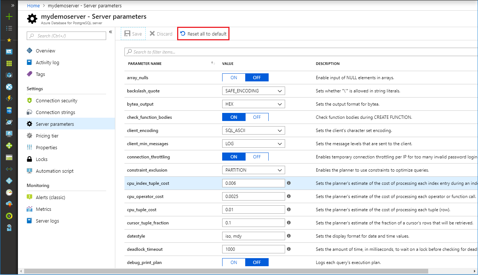Open backslash_quote SAFE_ENCODING dropdown
Image resolution: width=478 pixels, height=275 pixels.
pyautogui.click(x=253, y=91)
